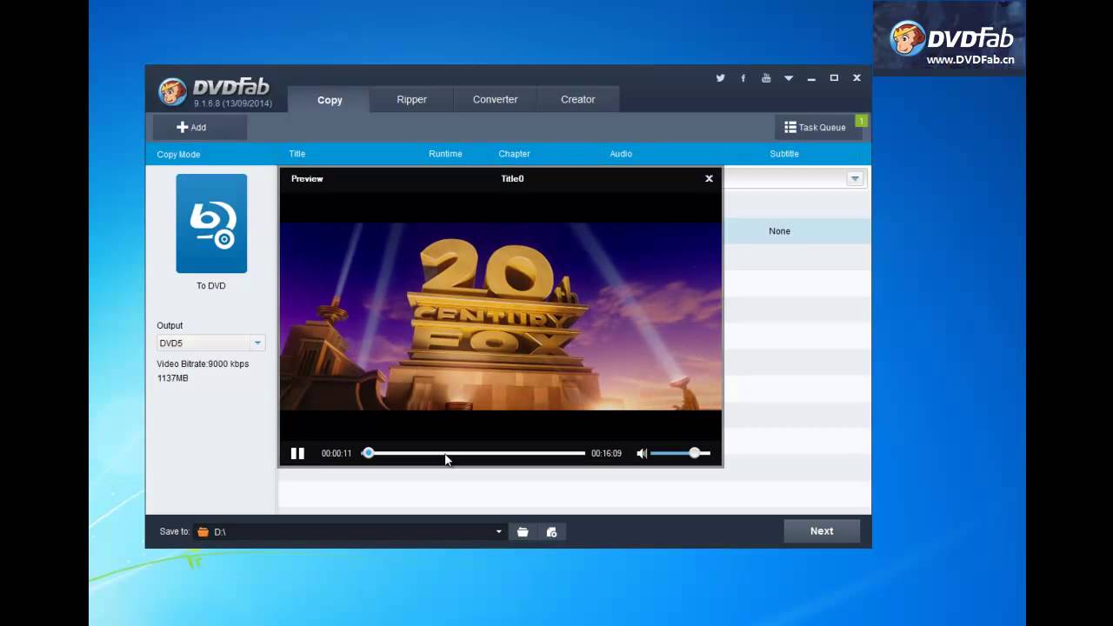Click the Audio column header
This screenshot has width=1113, height=626.
pos(621,154)
